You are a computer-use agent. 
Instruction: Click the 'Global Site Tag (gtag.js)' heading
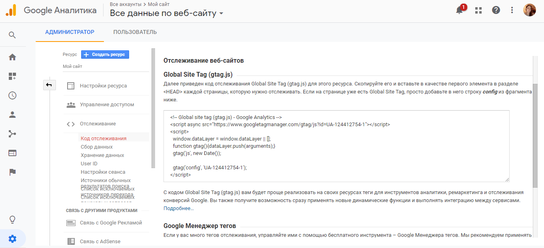[198, 75]
